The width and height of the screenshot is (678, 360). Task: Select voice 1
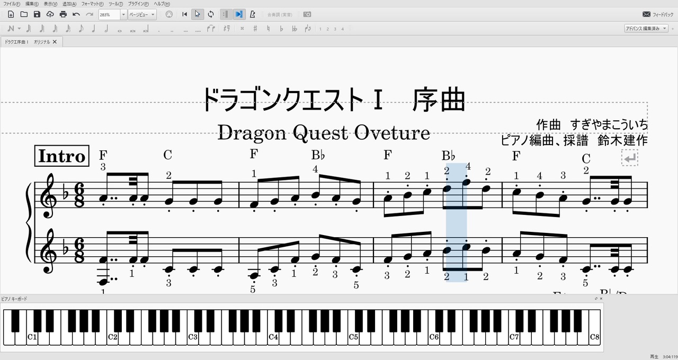coord(321,29)
